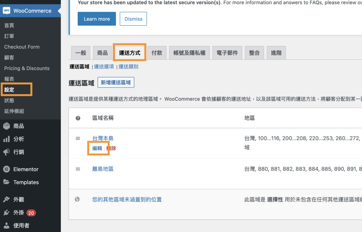
Task: Open the 離島地區 shipping zone link
Action: tap(103, 169)
